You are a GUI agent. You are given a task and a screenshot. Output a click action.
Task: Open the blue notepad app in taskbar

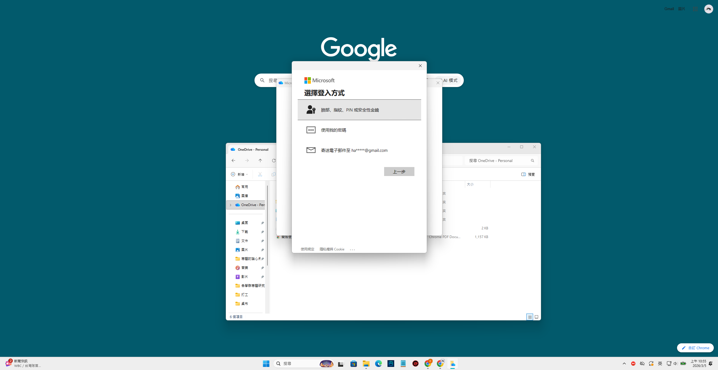[x=403, y=364]
